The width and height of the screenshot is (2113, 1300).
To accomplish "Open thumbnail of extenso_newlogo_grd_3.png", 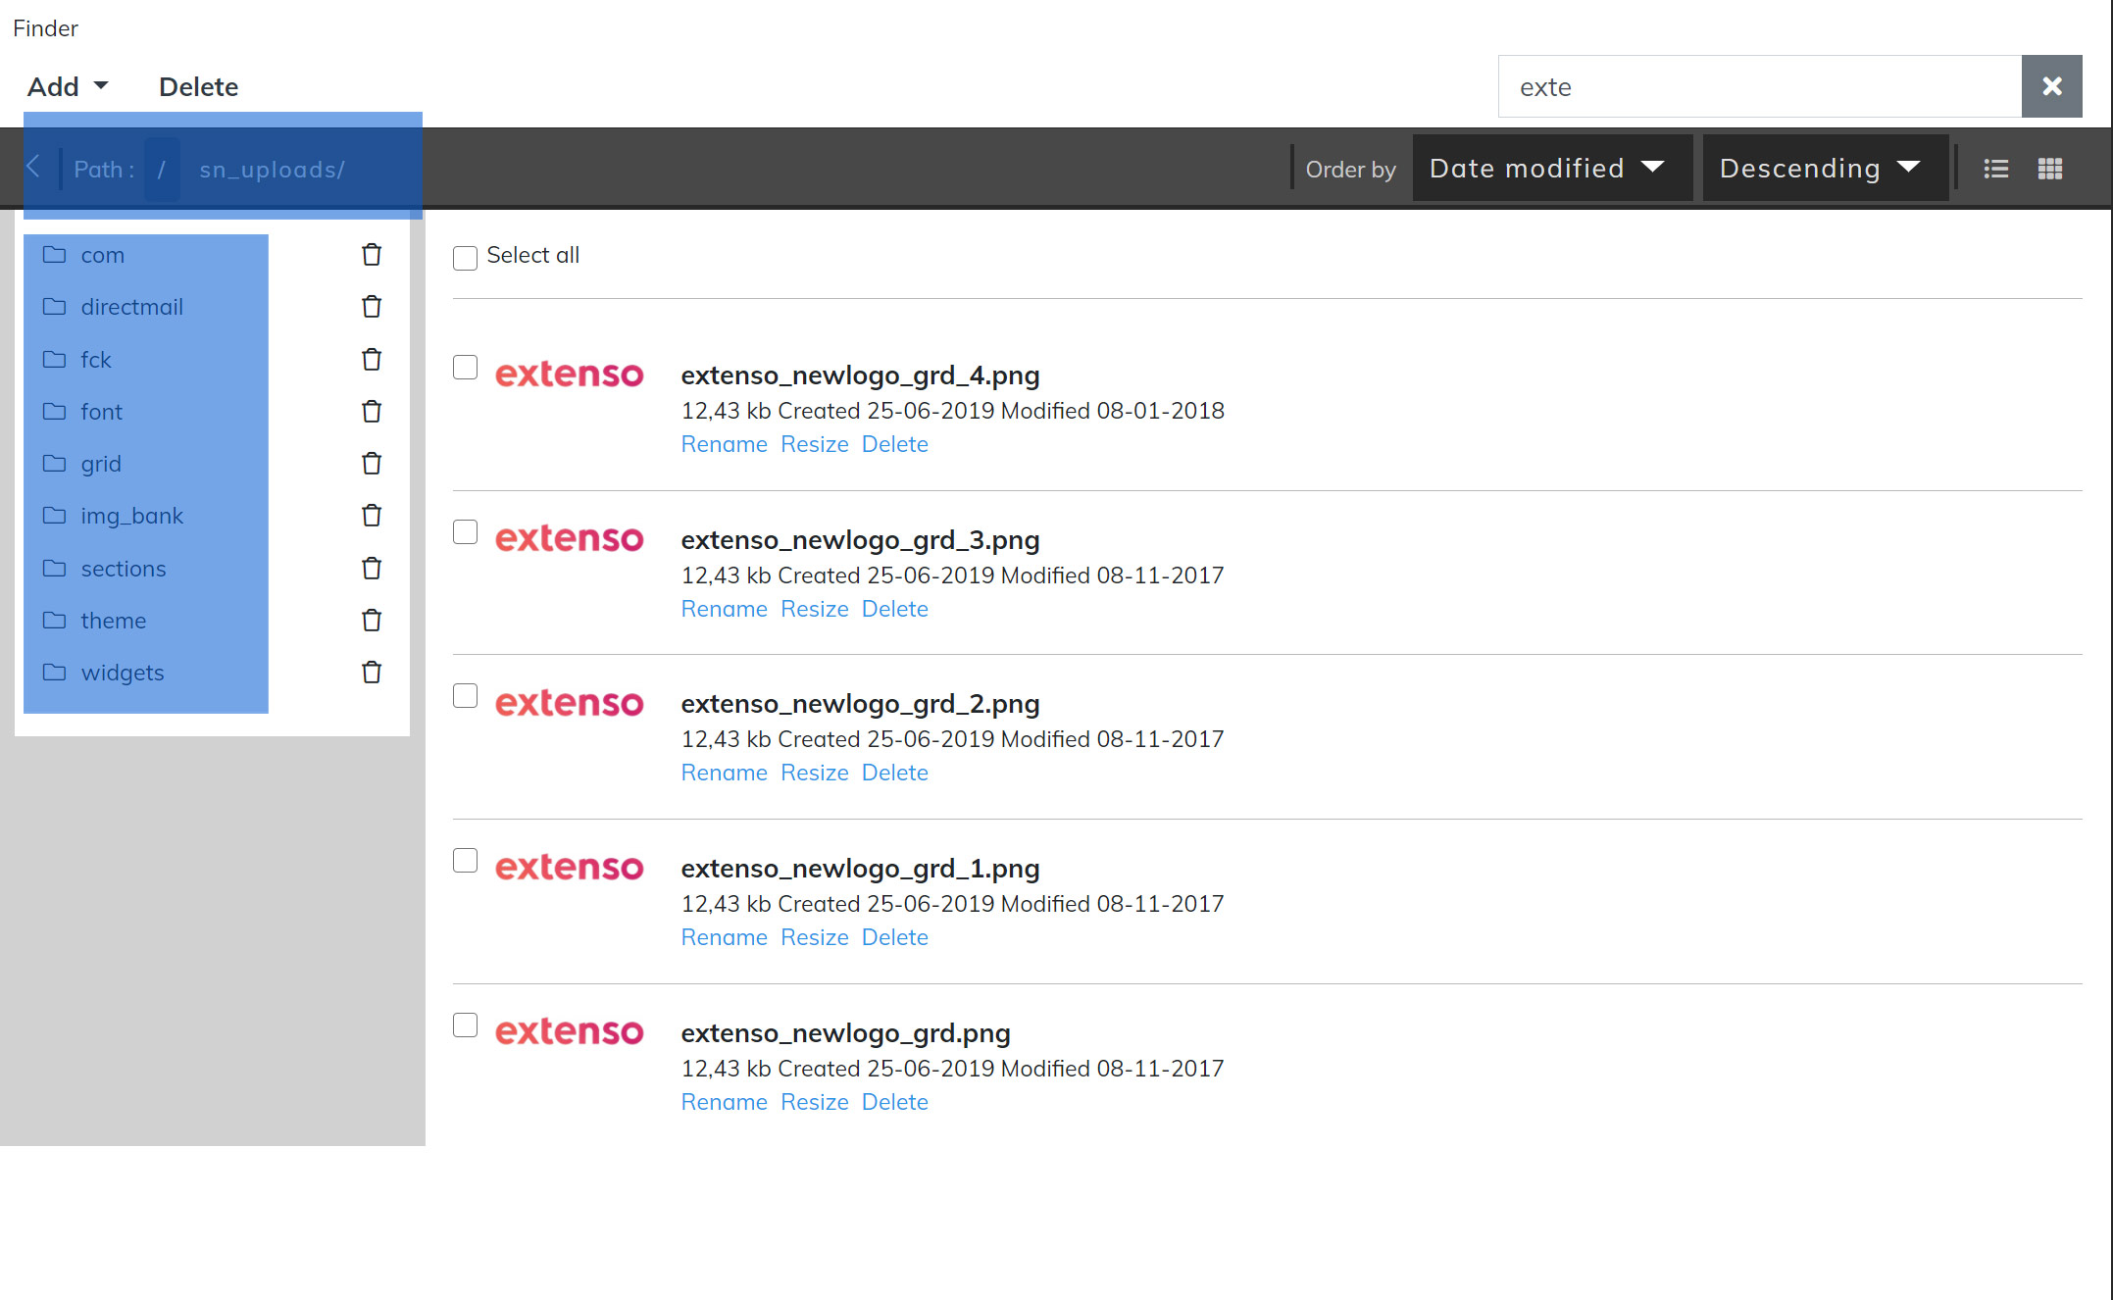I will pos(569,538).
